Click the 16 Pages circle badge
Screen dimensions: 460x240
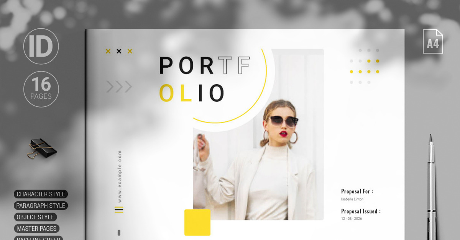point(41,89)
